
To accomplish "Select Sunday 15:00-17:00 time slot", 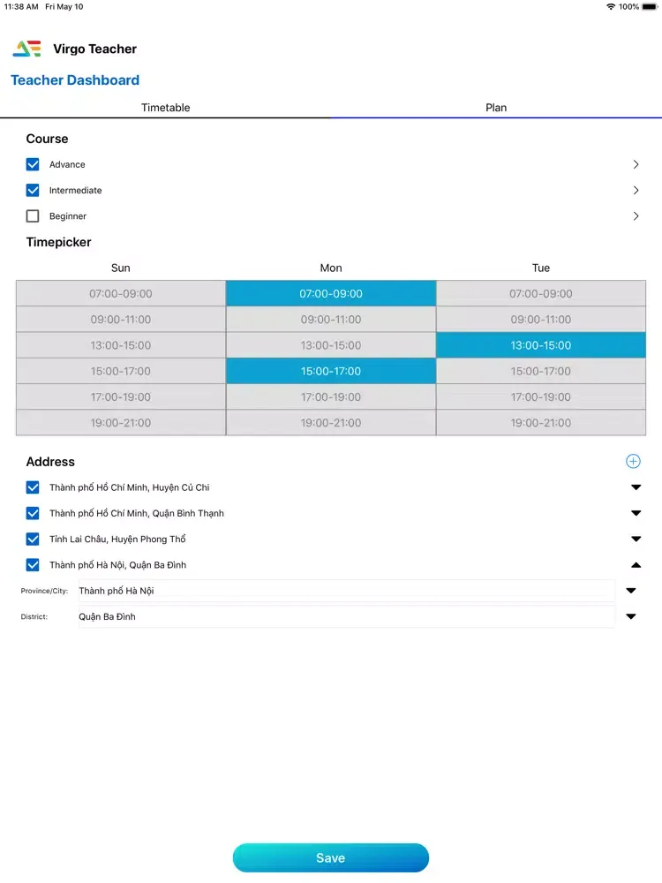I will pos(121,371).
